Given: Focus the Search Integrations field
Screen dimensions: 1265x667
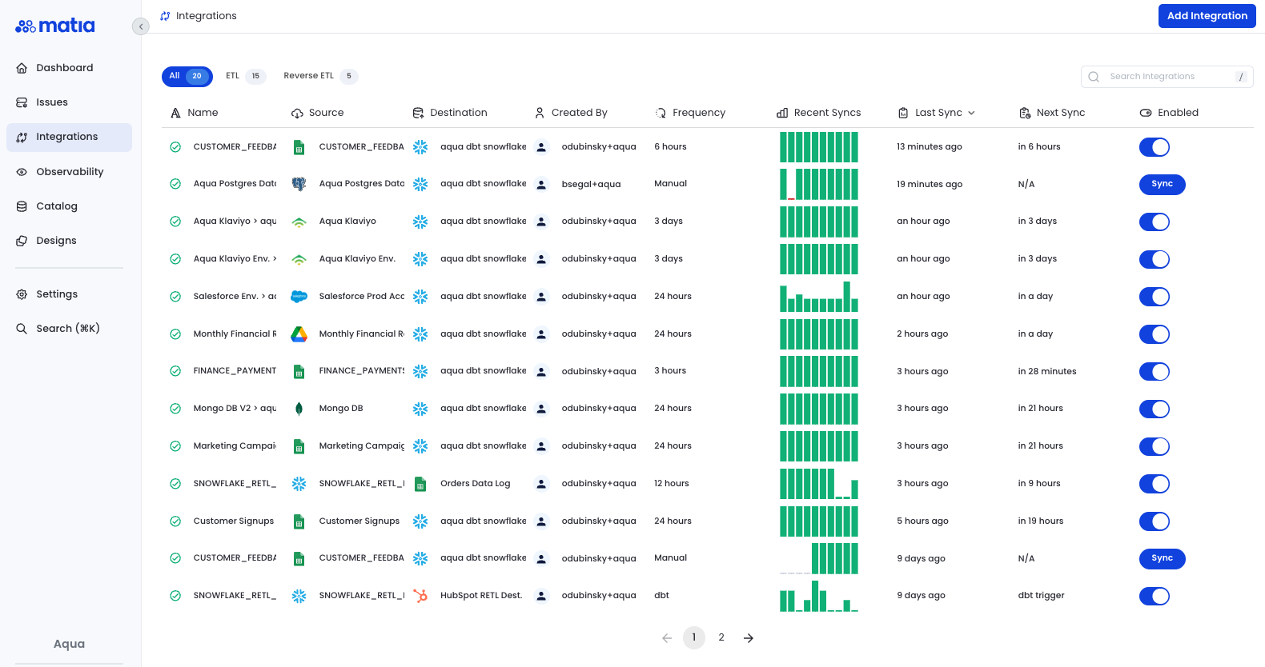Looking at the screenshot, I should [1167, 77].
